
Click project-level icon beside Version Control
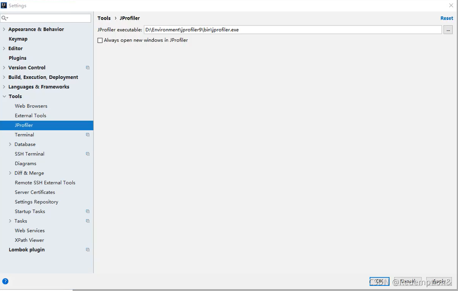(x=88, y=68)
